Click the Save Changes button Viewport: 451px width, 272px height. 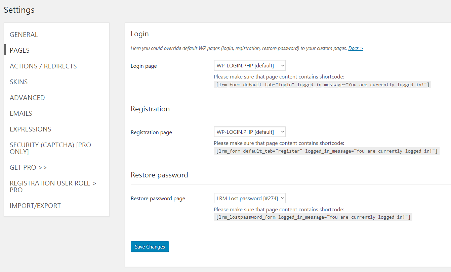coord(150,247)
